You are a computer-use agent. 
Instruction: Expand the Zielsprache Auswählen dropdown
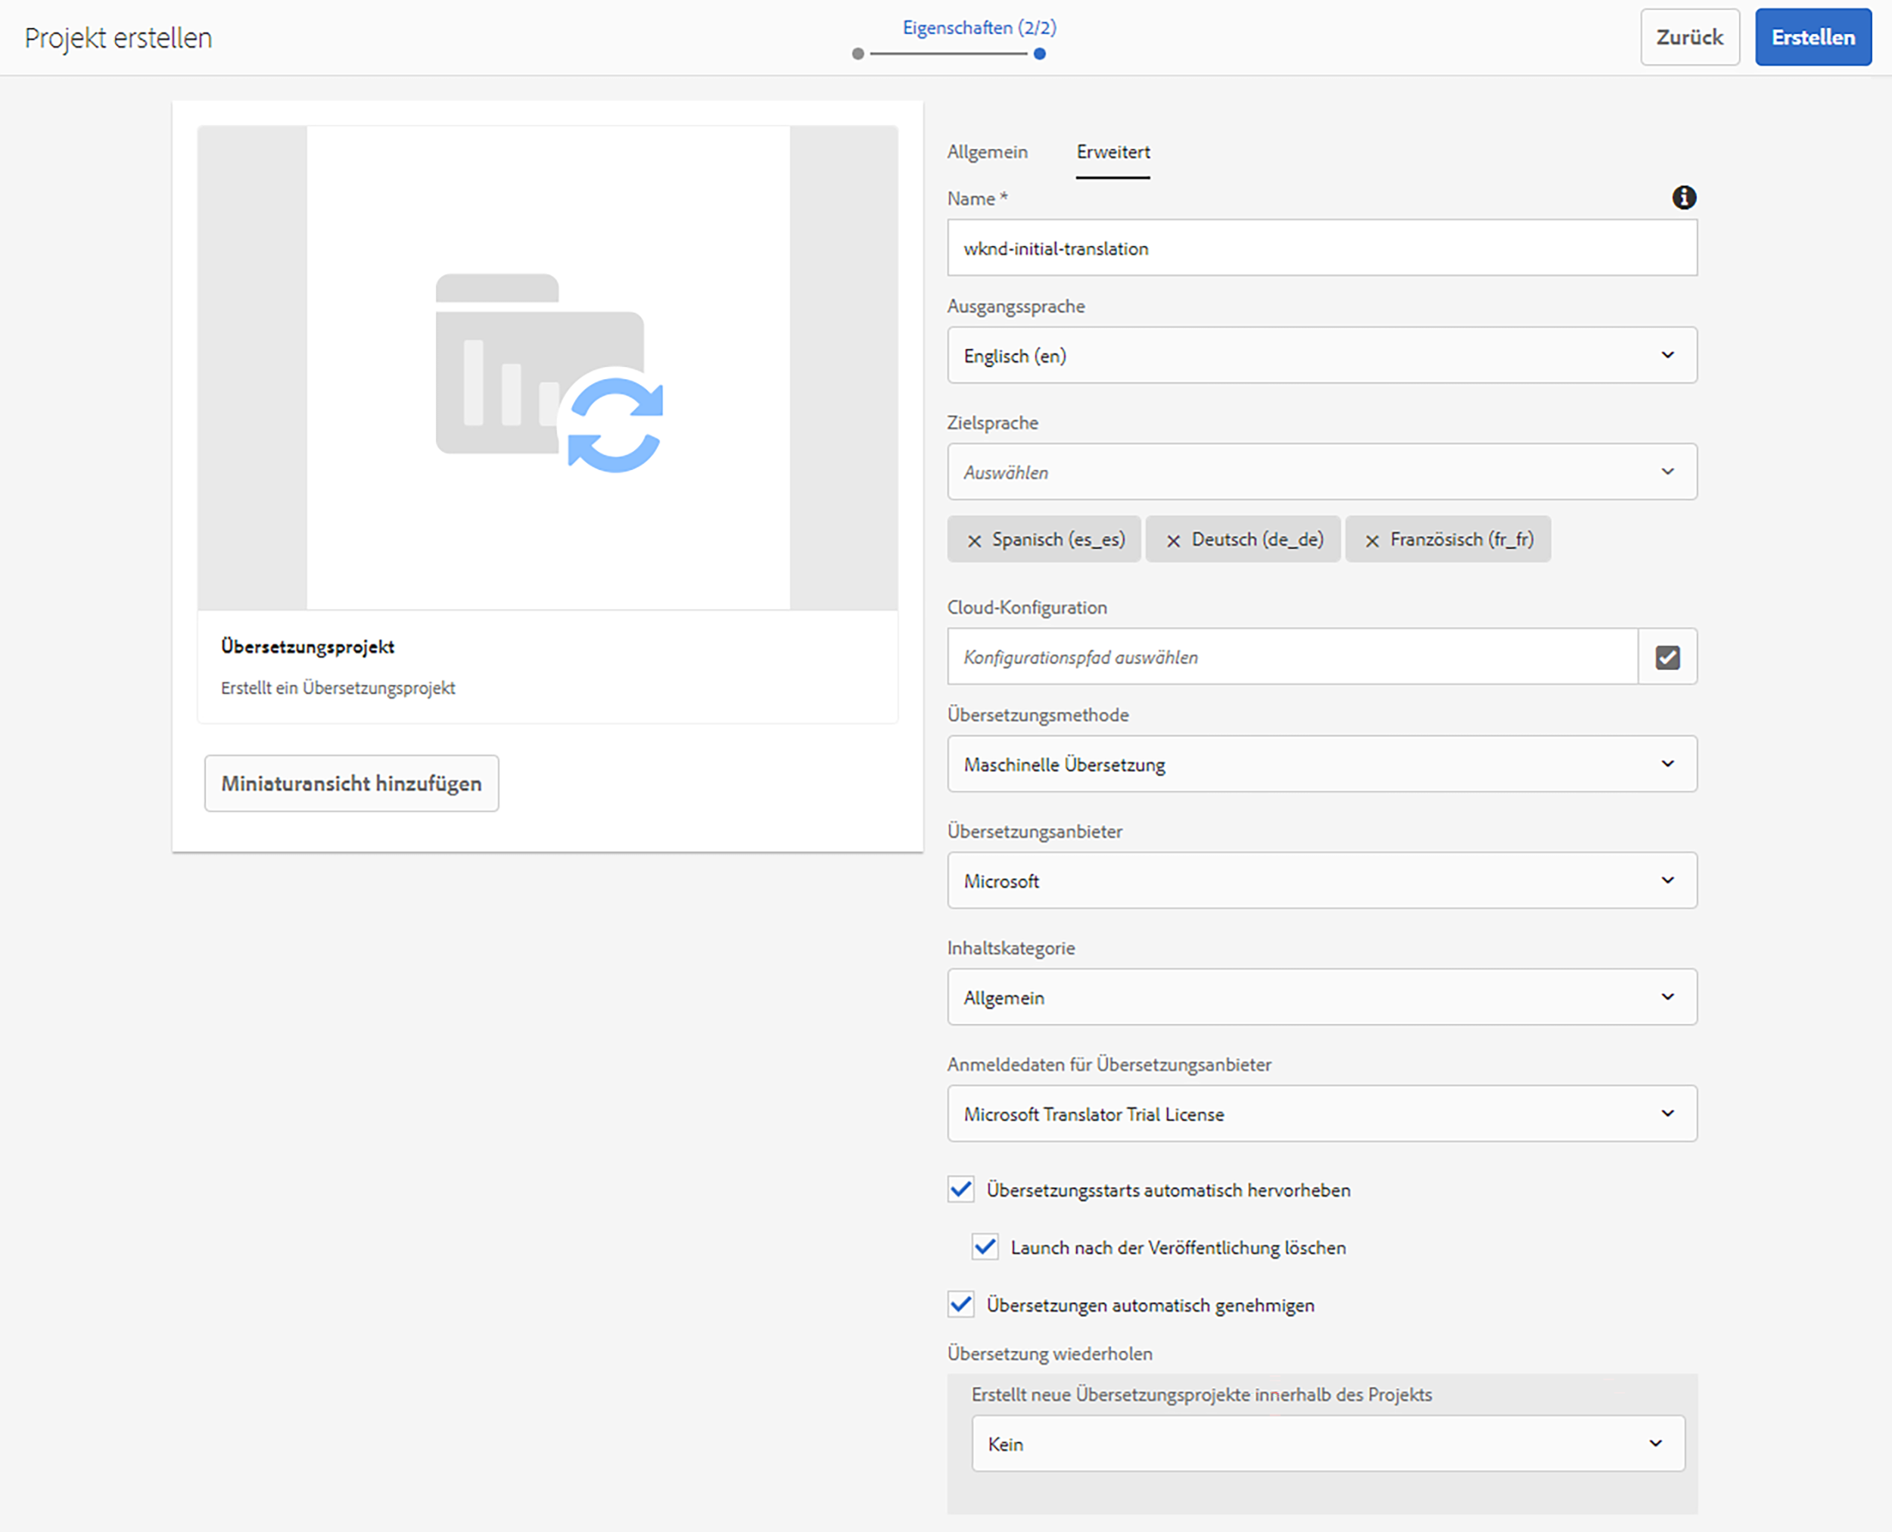1321,472
